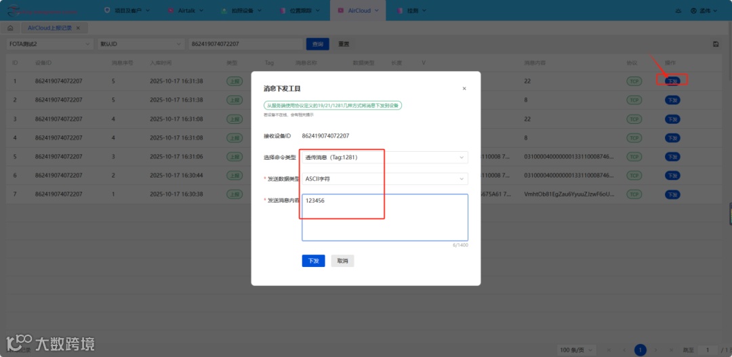Click the logo in the header

point(42,10)
